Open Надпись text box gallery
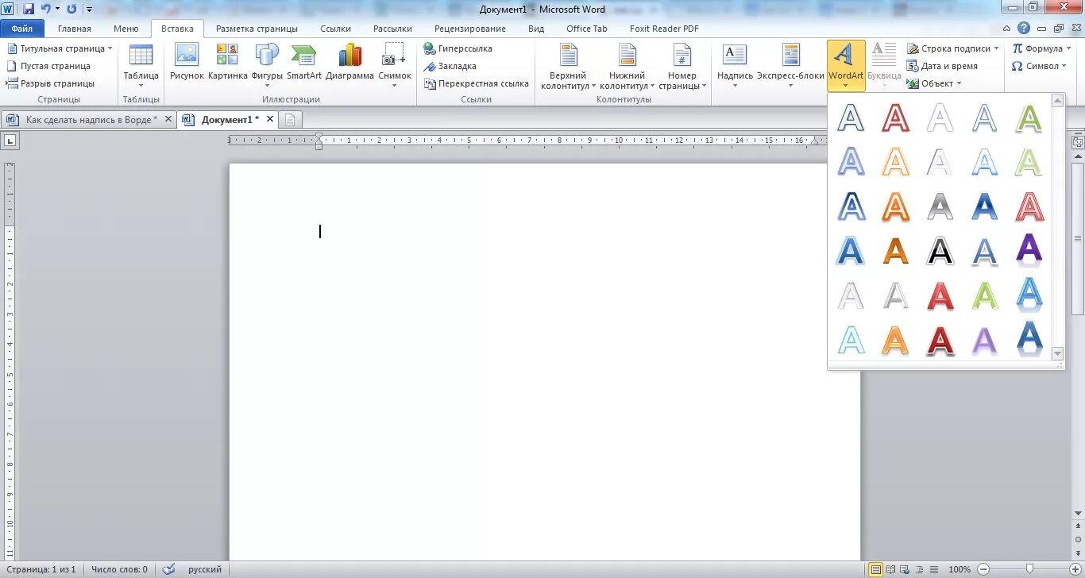 [735, 65]
